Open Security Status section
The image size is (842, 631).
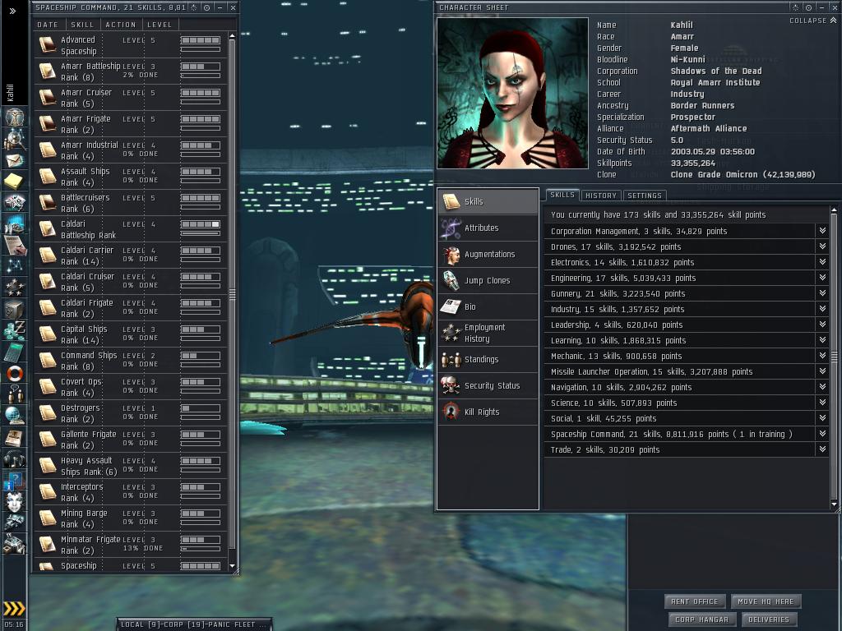tap(488, 386)
